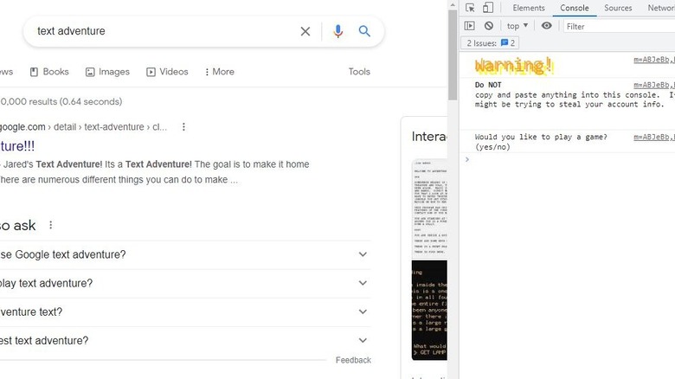Click the console Filter input field
Viewport: 675px width, 379px height.
(x=614, y=26)
